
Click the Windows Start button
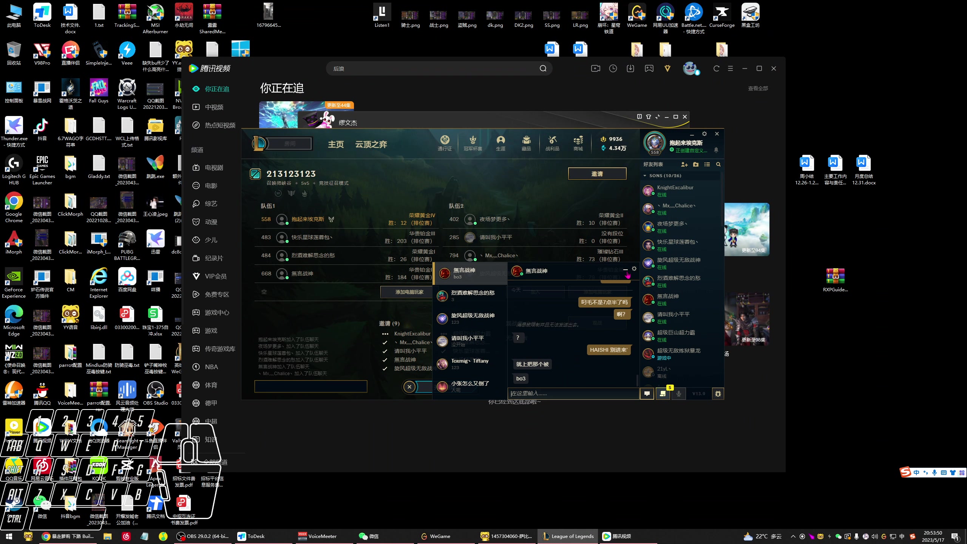tap(9, 536)
